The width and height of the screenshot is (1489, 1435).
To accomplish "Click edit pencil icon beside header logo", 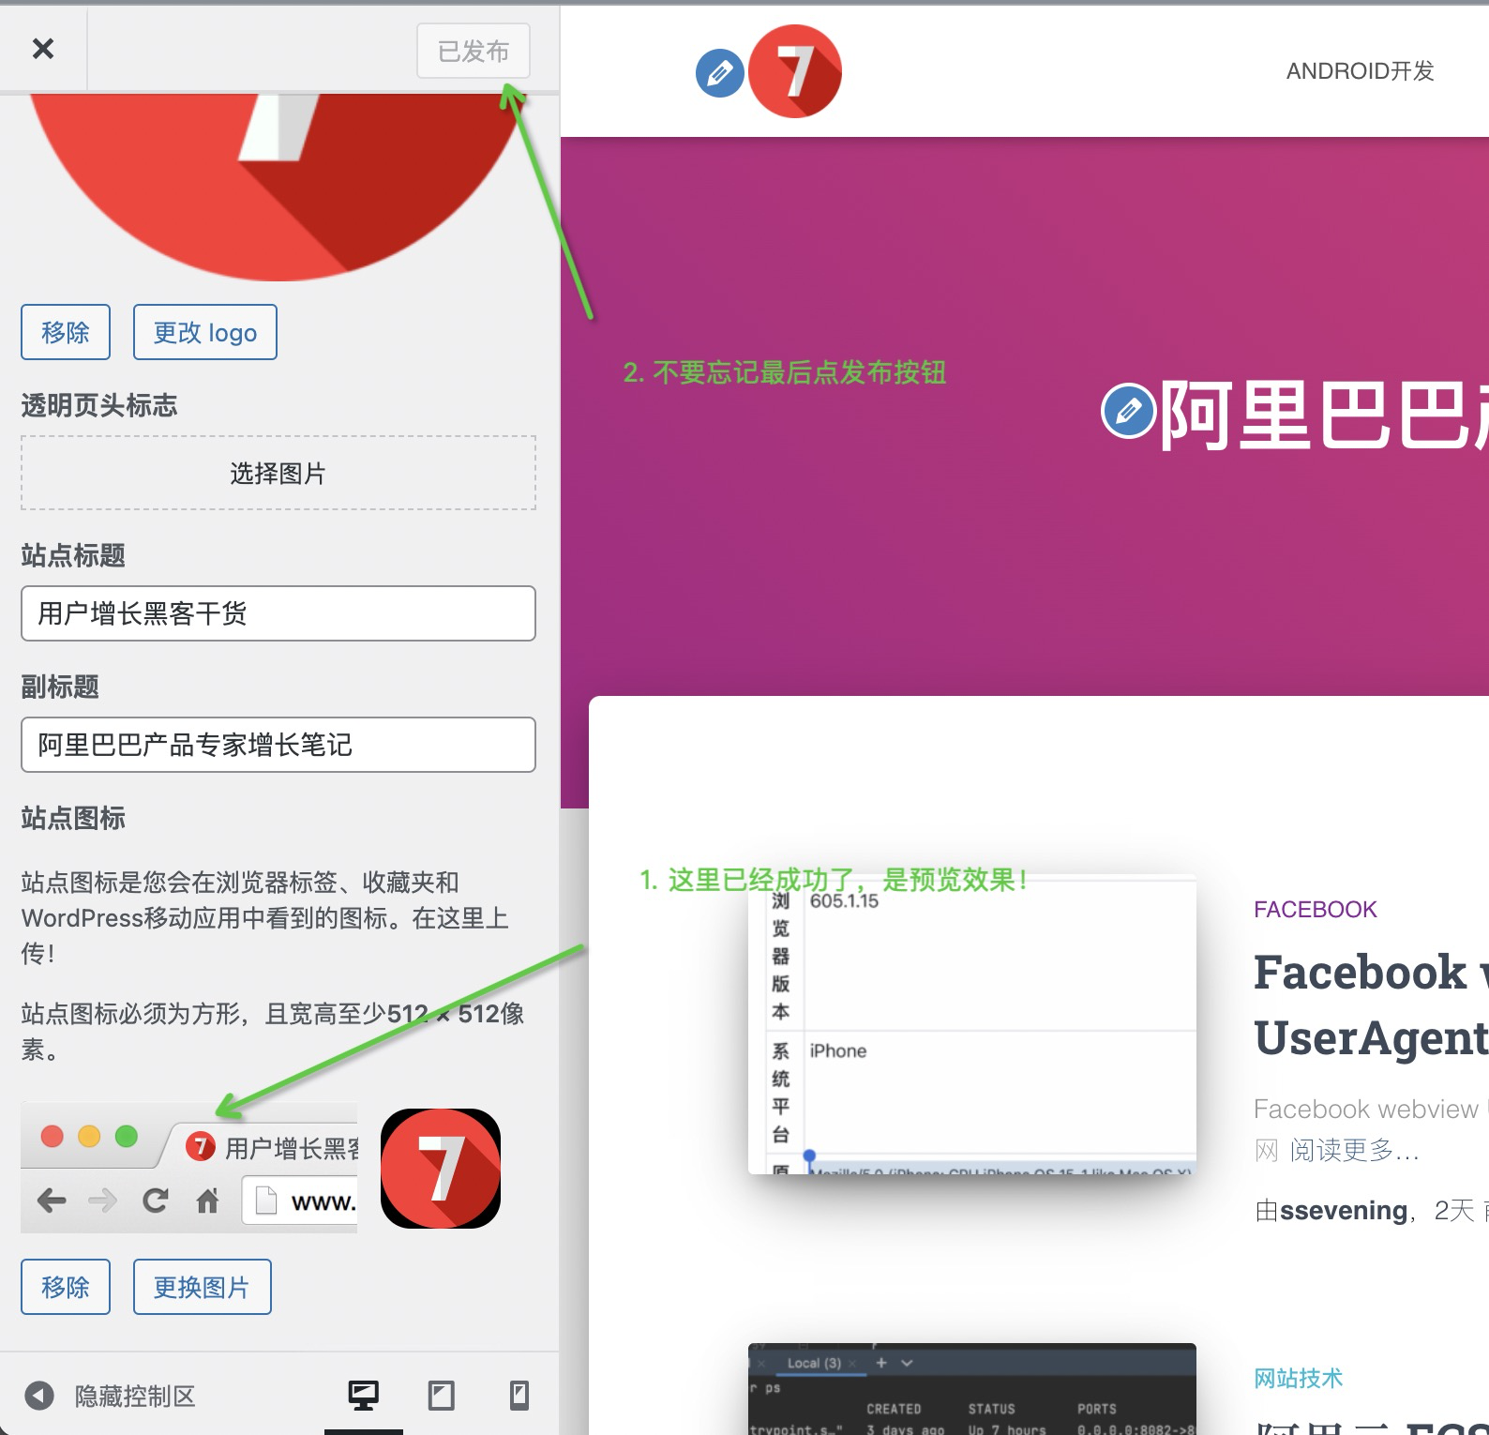I will [720, 73].
